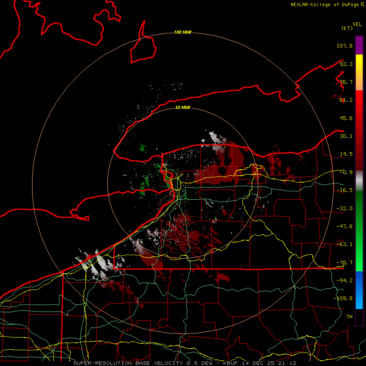Select the -109.8 scale value

point(343,298)
